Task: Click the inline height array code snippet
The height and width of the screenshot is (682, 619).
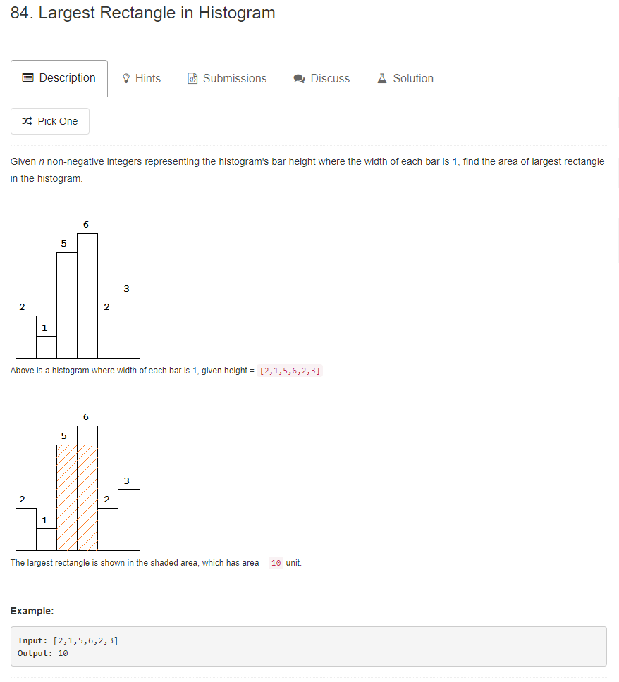Action: tap(289, 371)
